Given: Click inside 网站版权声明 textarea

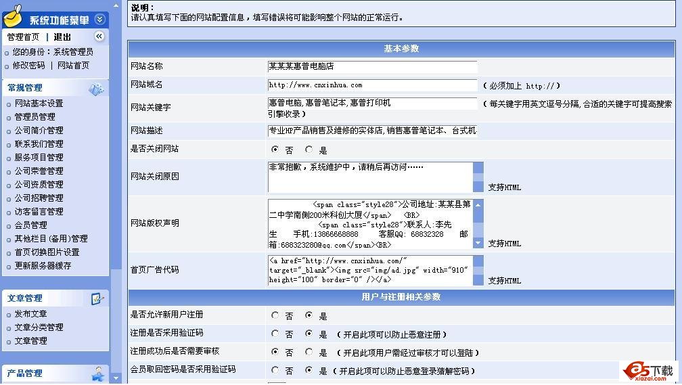Looking at the screenshot, I should point(370,223).
